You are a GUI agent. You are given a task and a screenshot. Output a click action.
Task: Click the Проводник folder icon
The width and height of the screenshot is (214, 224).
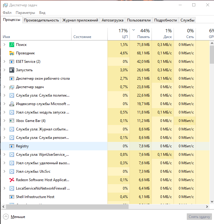(x=12, y=53)
